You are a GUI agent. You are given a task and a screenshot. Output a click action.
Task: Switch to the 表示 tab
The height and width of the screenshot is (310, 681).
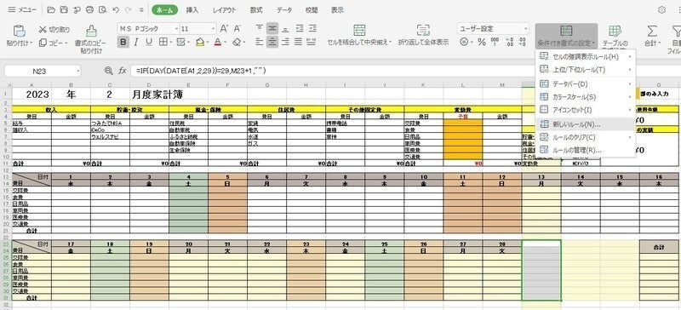click(x=337, y=10)
